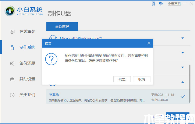The image size is (195, 124).
Task: Click the system list vertical scrollbar
Action: [x=189, y=84]
